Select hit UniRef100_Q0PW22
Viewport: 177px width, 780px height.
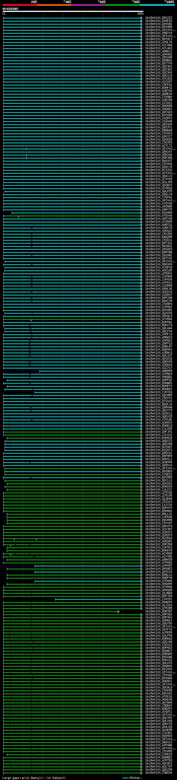click(x=158, y=340)
